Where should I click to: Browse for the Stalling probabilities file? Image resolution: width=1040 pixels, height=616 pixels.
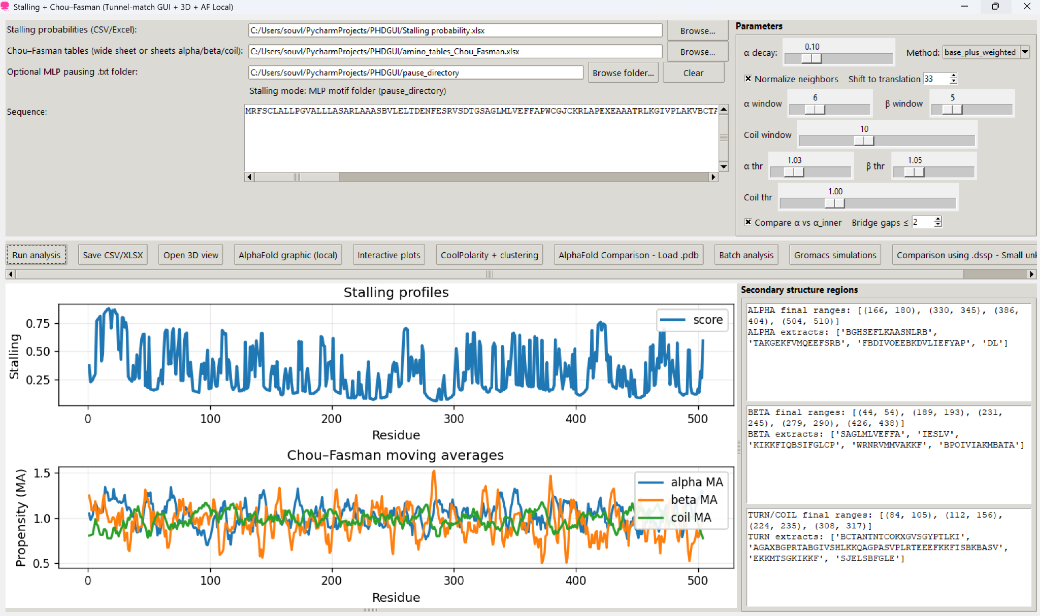pos(697,30)
